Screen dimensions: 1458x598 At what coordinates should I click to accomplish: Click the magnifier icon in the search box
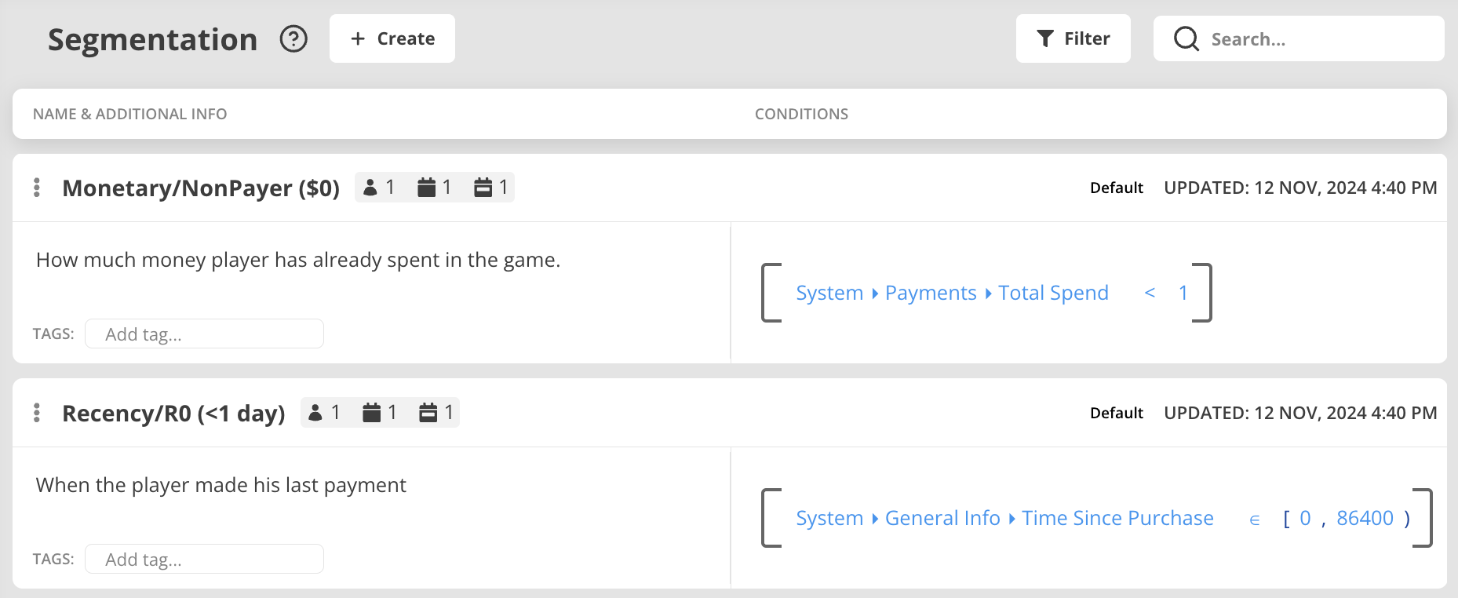pos(1186,38)
